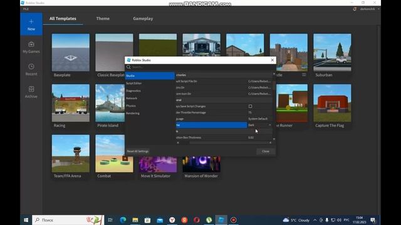Switch to the All Templates tab
401x225 pixels.
pos(63,19)
